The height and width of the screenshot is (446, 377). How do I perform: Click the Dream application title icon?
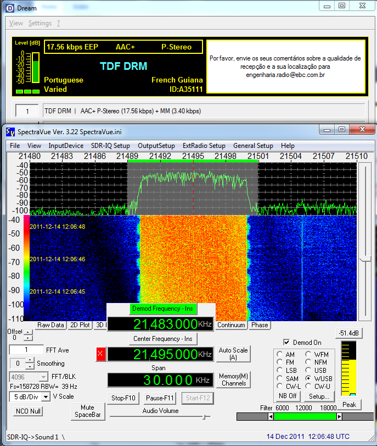(x=10, y=8)
